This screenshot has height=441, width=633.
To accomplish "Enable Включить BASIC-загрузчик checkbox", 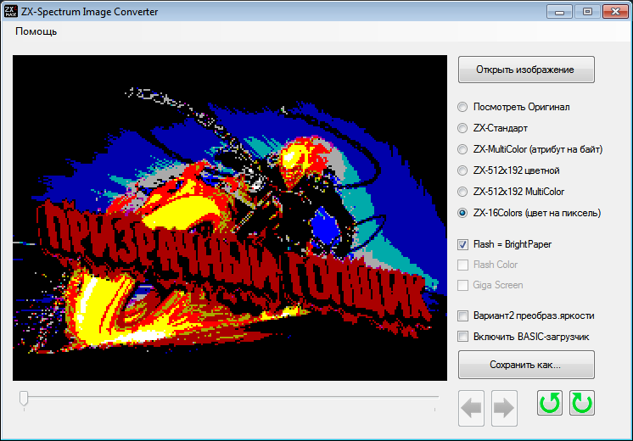I will (462, 337).
